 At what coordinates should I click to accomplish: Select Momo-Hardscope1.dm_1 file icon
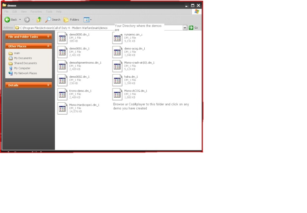click(x=62, y=108)
